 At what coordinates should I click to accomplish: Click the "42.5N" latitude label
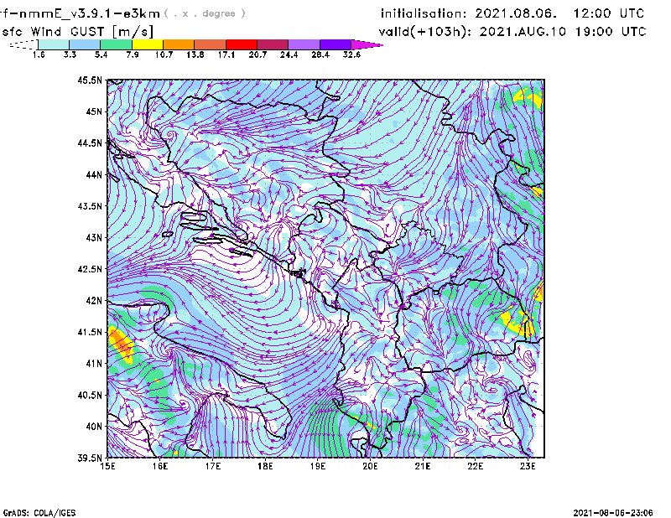tap(90, 269)
